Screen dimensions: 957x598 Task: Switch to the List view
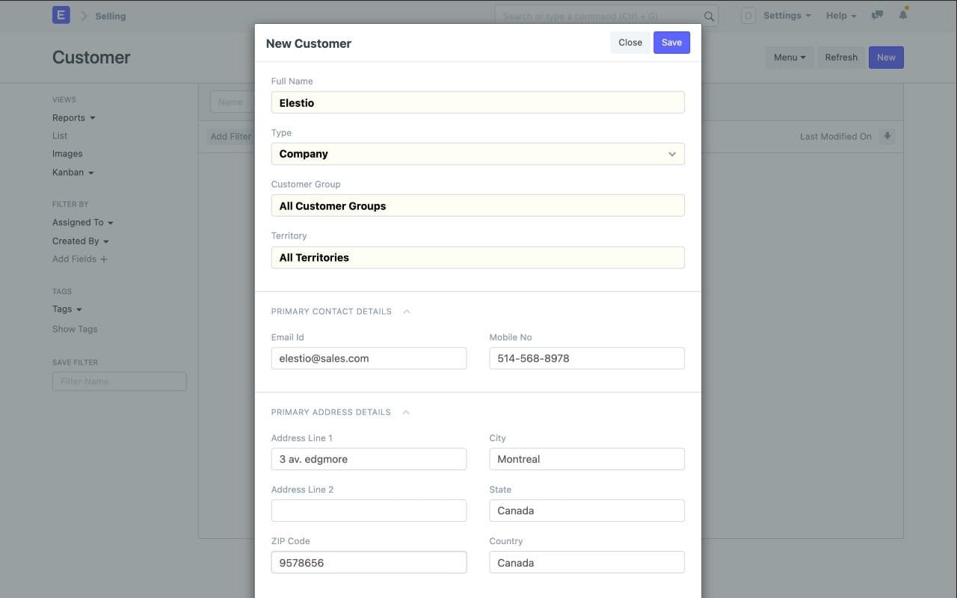(x=59, y=135)
